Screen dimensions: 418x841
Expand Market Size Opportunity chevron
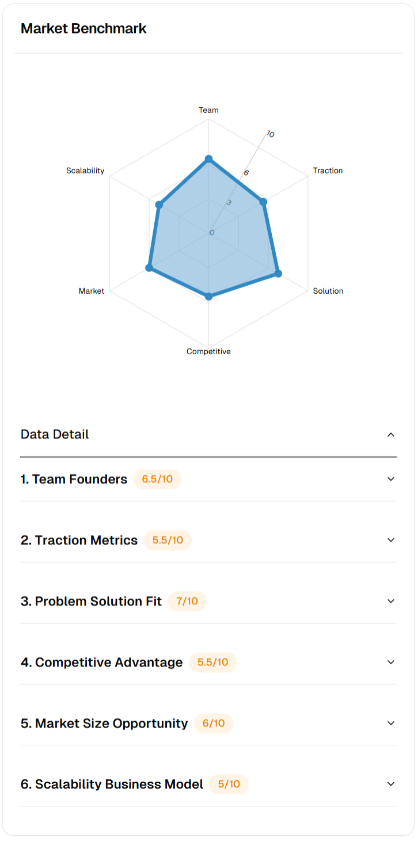tap(391, 723)
